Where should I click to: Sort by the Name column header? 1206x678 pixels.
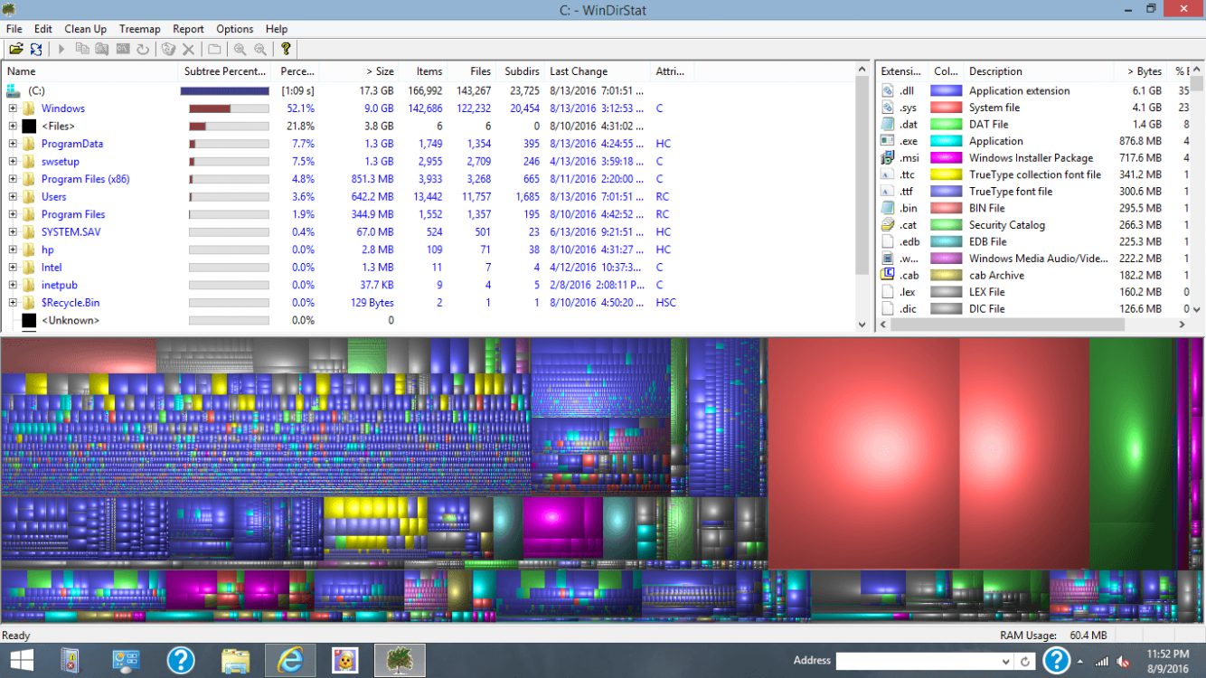click(90, 71)
